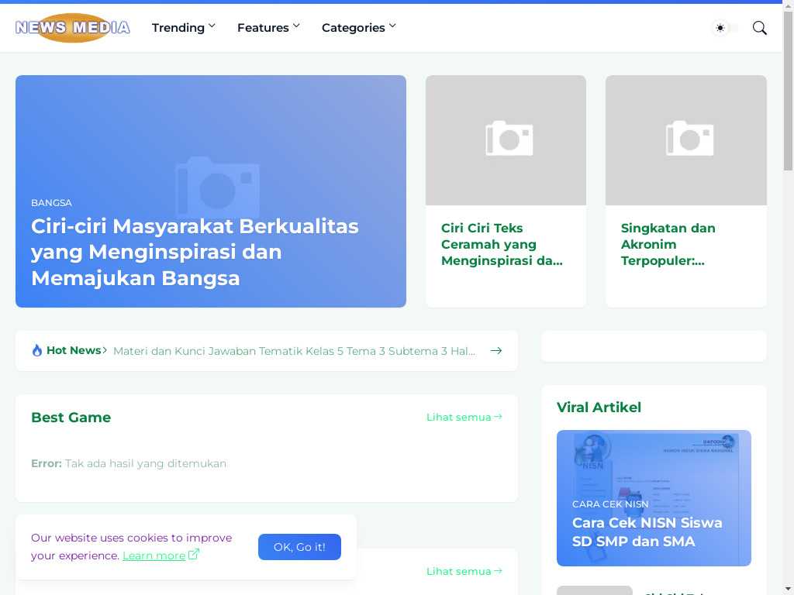Click the Hot News flame icon

tap(37, 350)
